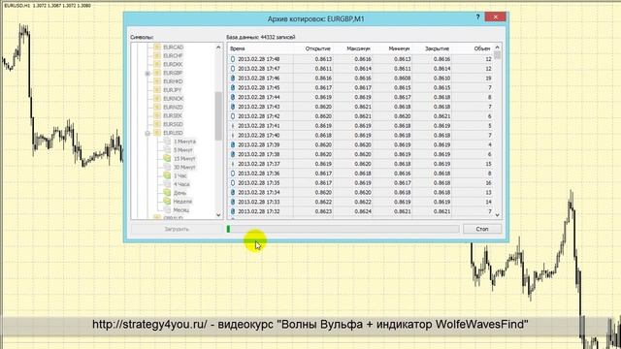Click the База данных: 44332 записей label
Viewport: 621px width, 349px height.
coord(261,37)
